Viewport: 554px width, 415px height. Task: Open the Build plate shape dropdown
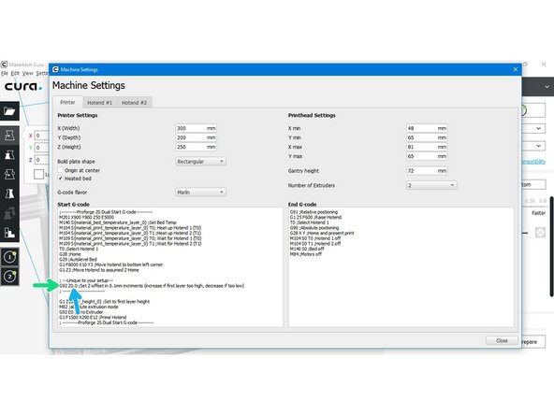coord(200,162)
